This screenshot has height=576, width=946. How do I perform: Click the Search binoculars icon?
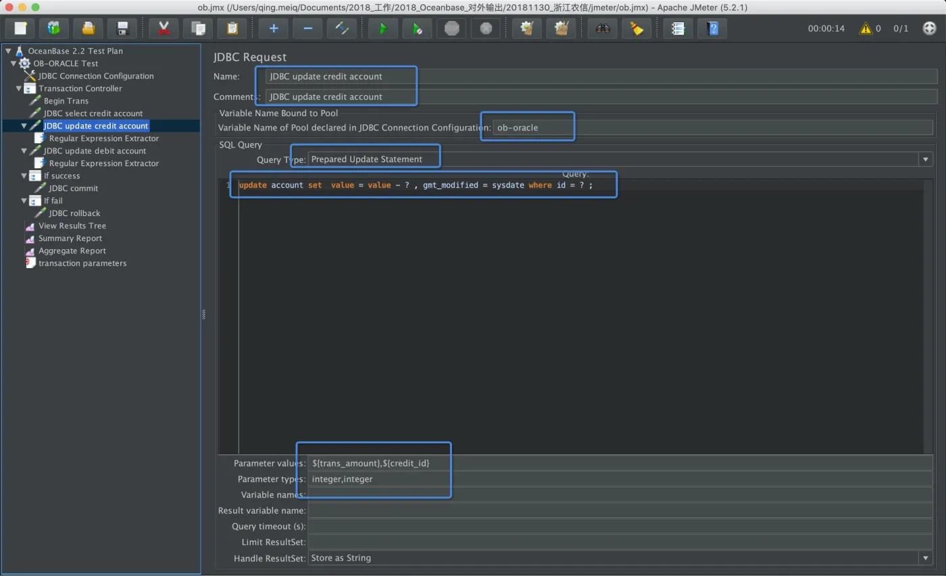tap(603, 28)
